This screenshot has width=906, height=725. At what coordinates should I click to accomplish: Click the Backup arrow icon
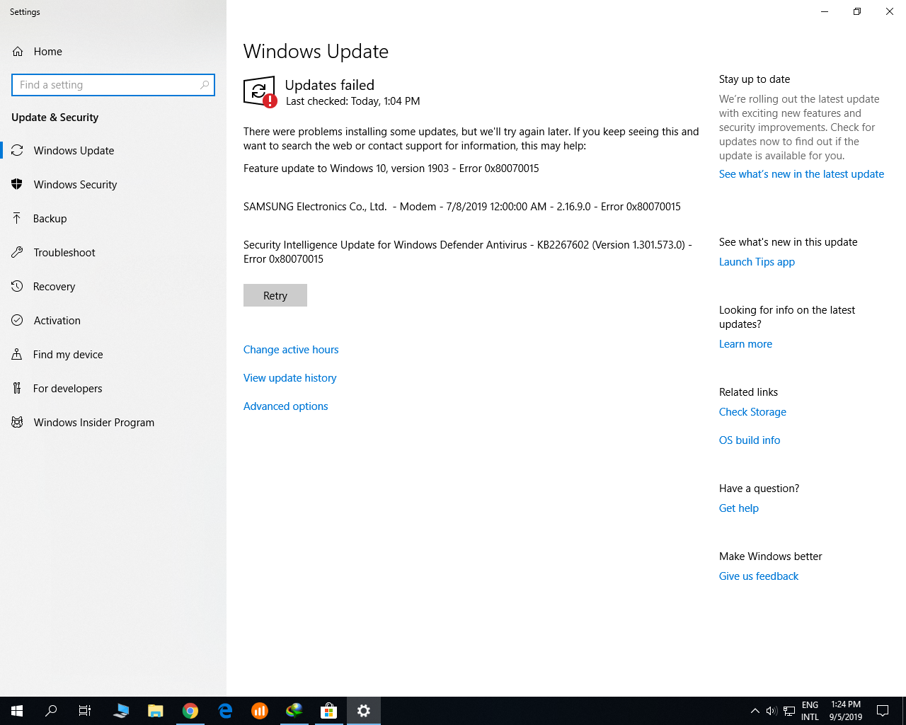pos(17,218)
